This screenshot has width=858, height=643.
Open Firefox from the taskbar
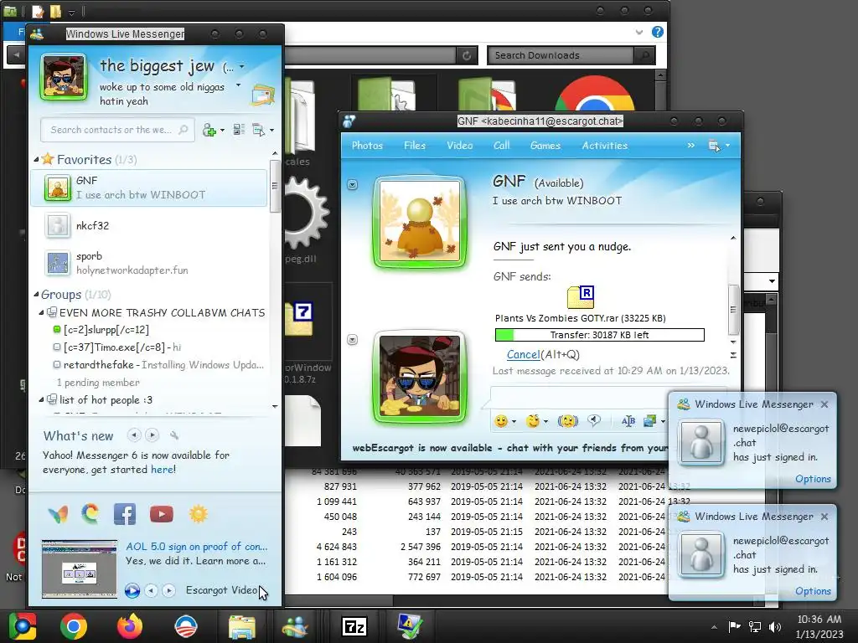130,626
